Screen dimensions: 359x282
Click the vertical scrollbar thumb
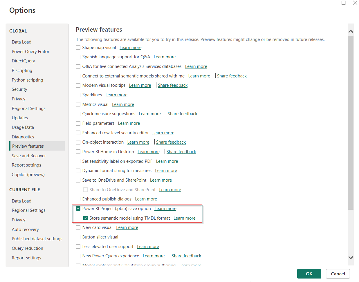click(x=351, y=122)
